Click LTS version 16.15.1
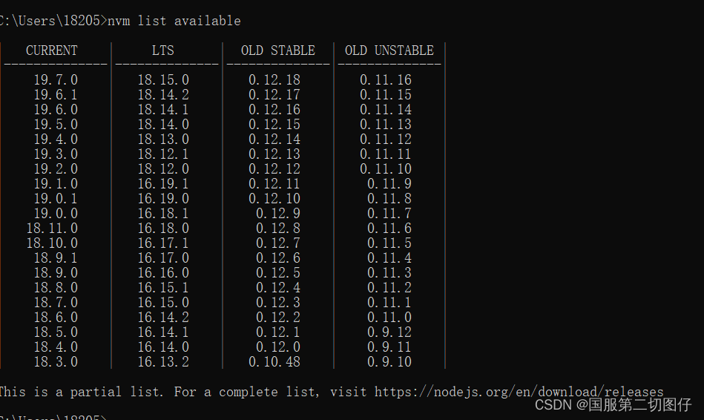Screen dimensions: 704x420 click(163, 287)
